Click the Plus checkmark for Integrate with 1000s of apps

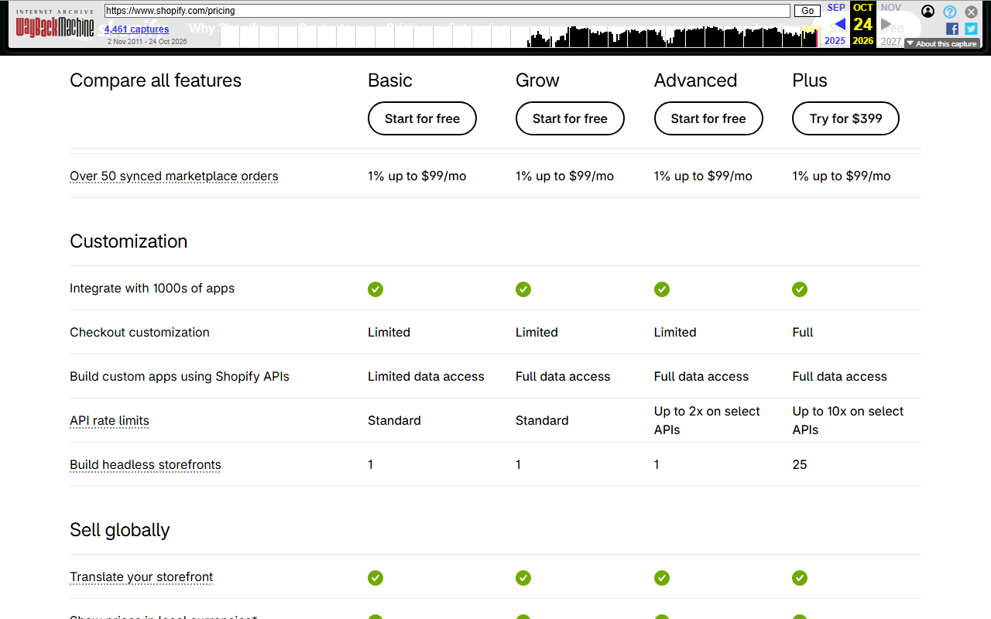point(800,289)
